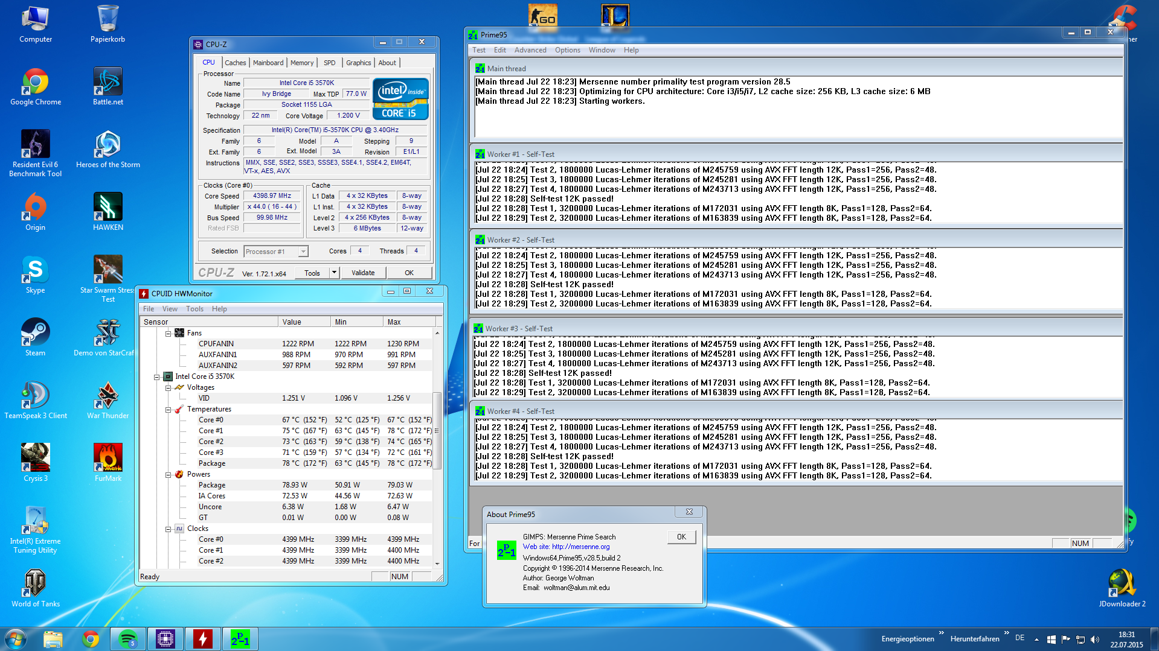Click the HWMonitor vertical scrollbar down arrow

point(437,564)
